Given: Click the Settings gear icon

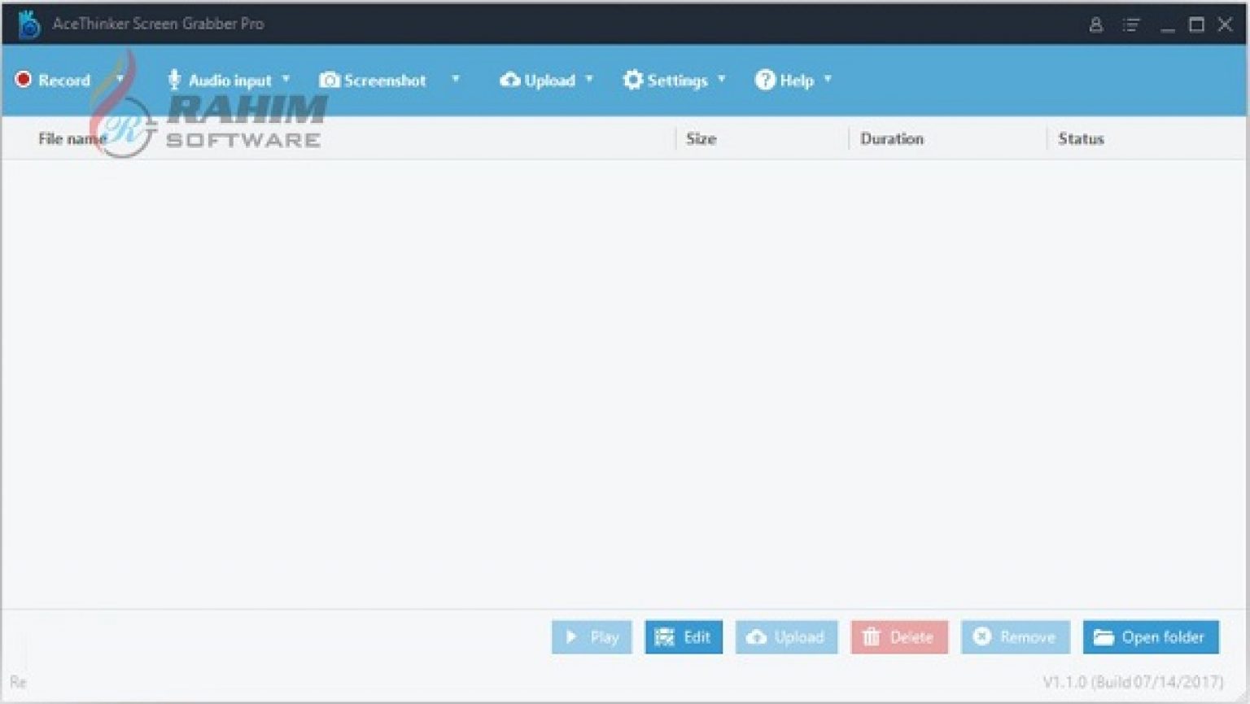Looking at the screenshot, I should coord(632,80).
